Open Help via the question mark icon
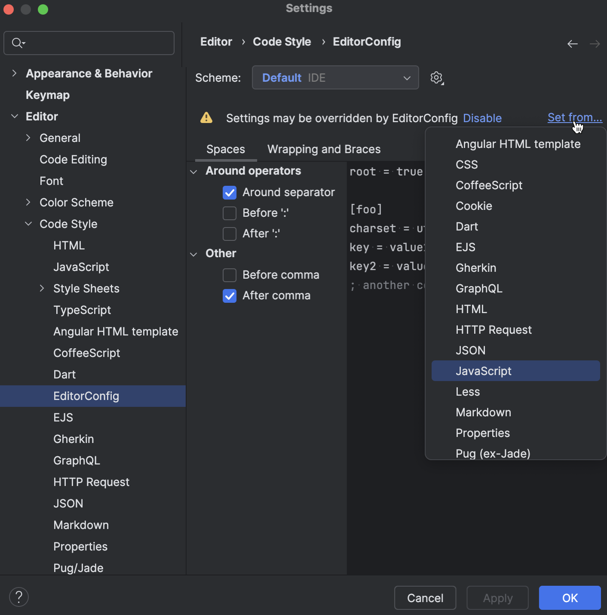607x615 pixels. click(x=18, y=597)
